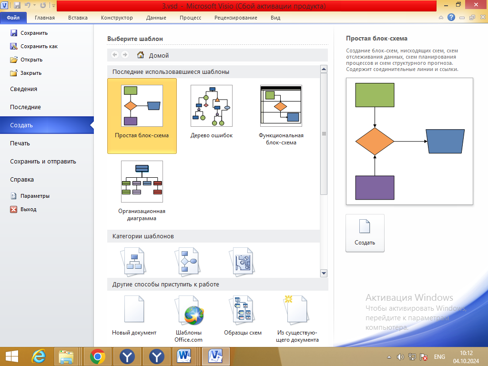This screenshot has height=366, width=488.
Task: Open Образцы схем sample diagrams
Action: (243, 315)
